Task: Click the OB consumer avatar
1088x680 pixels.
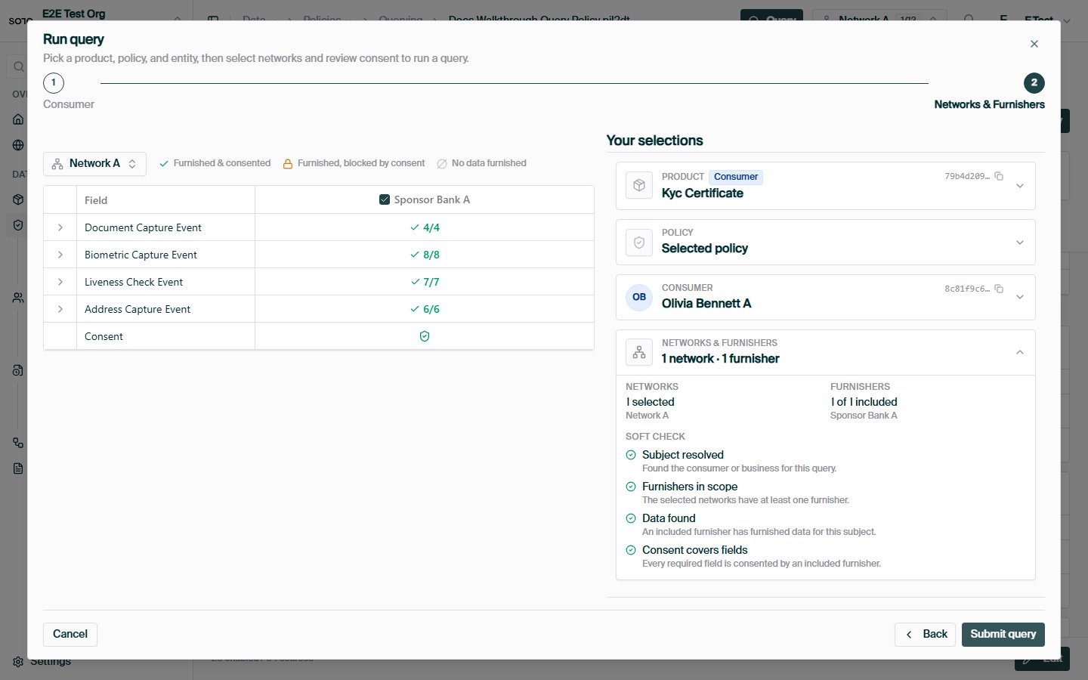Action: tap(639, 297)
